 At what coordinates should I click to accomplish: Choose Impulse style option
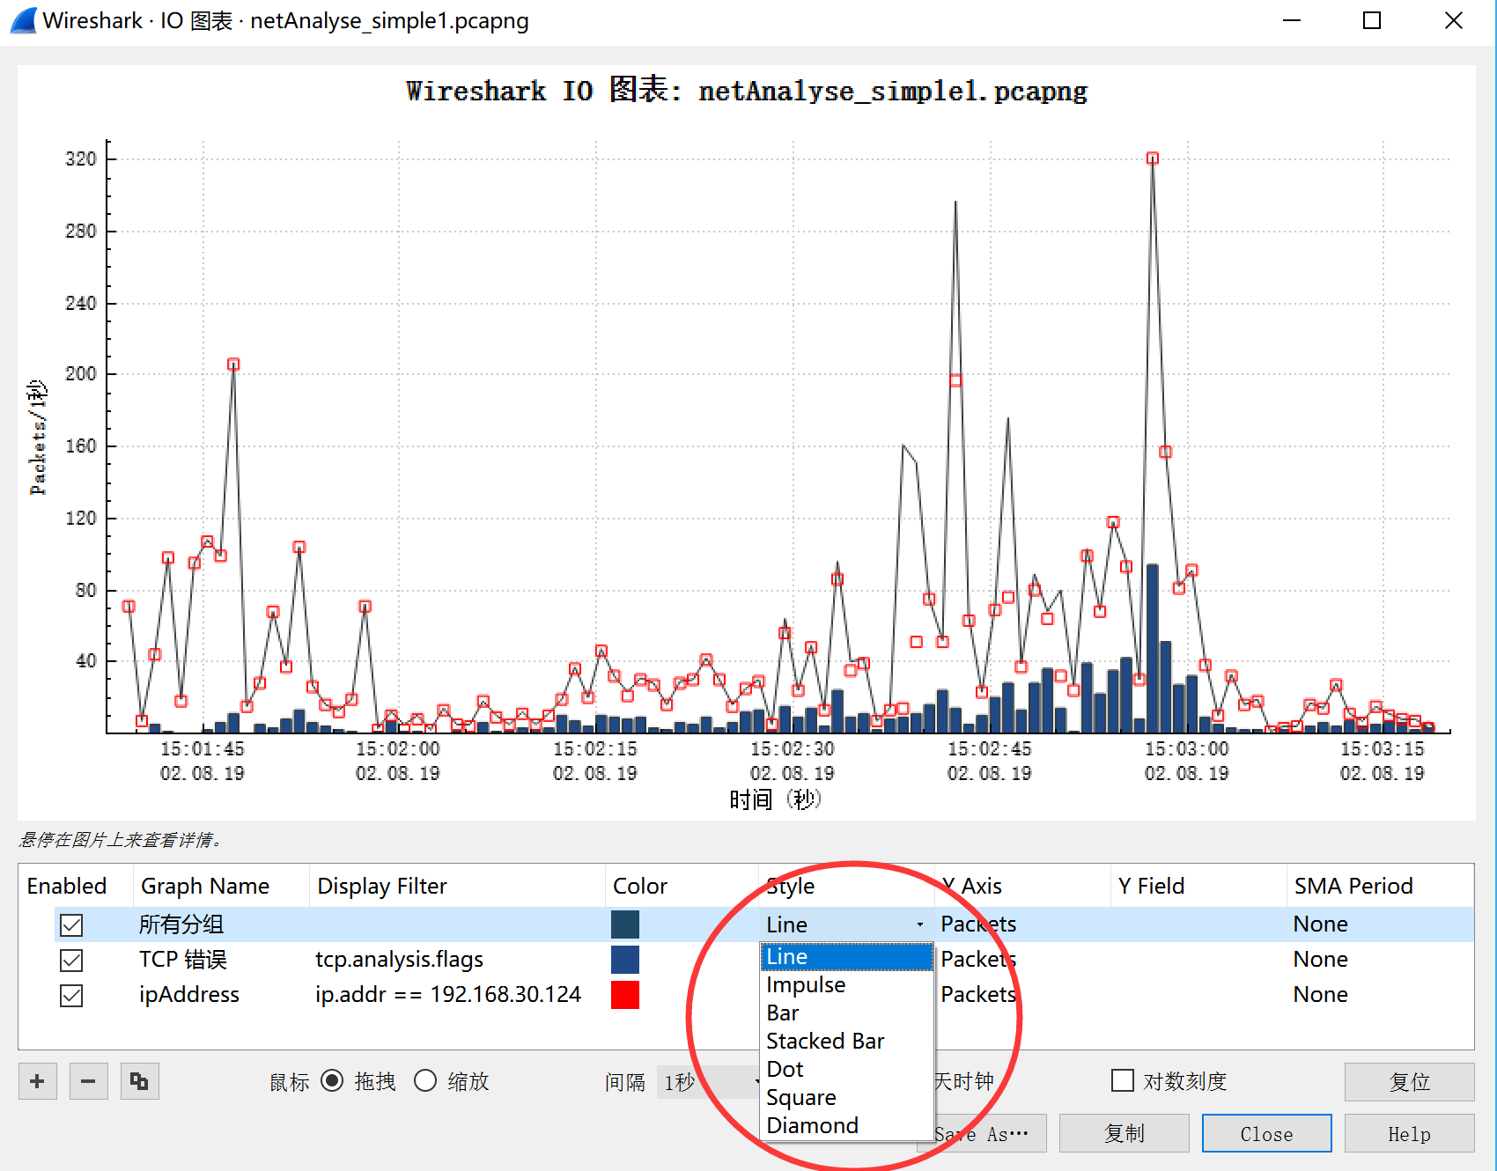coord(846,985)
